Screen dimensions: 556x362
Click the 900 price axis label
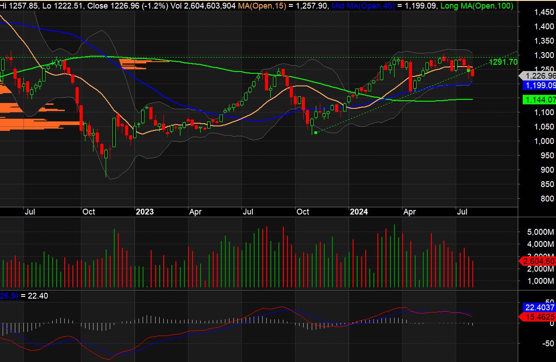point(547,170)
